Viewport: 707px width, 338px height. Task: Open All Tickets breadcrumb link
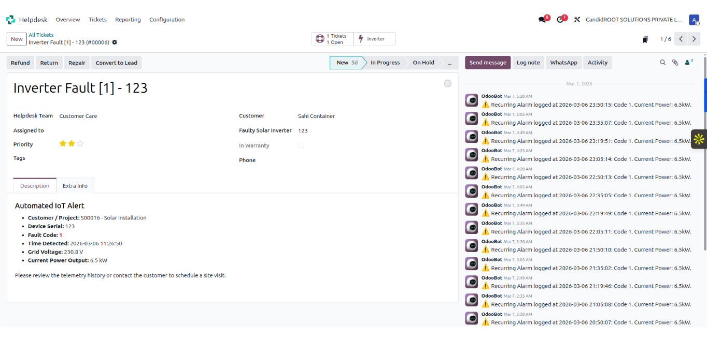pyautogui.click(x=41, y=35)
